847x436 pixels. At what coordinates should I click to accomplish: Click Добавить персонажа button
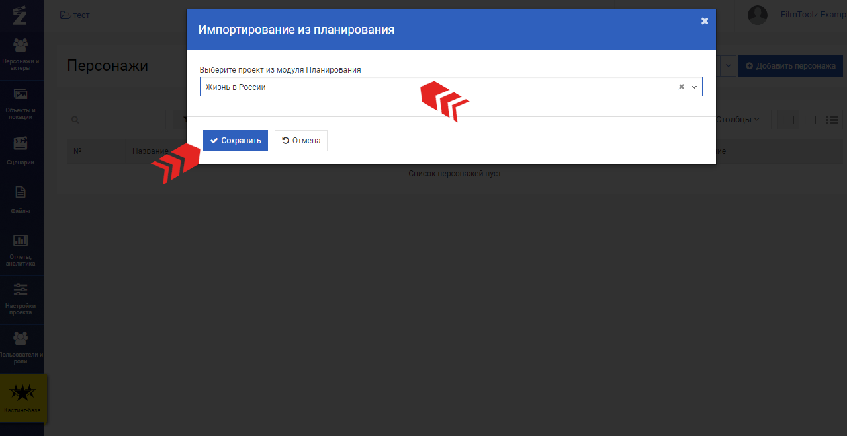point(791,66)
